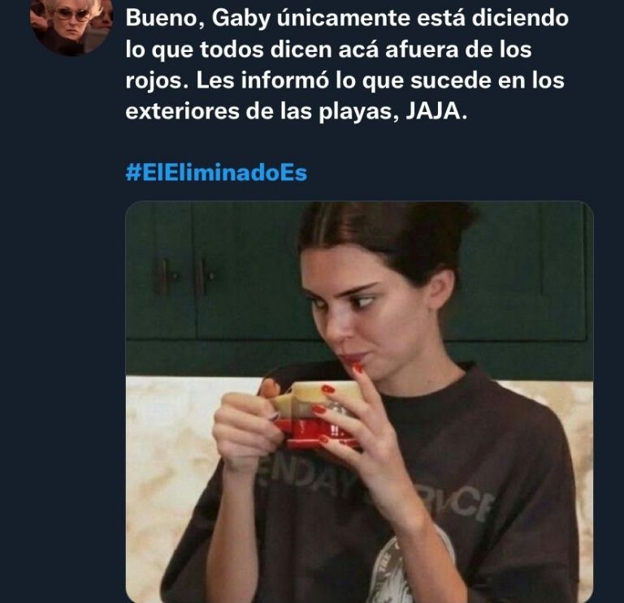624x603 pixels.
Task: Click the word "únicamente" in the tweet
Action: (343, 19)
